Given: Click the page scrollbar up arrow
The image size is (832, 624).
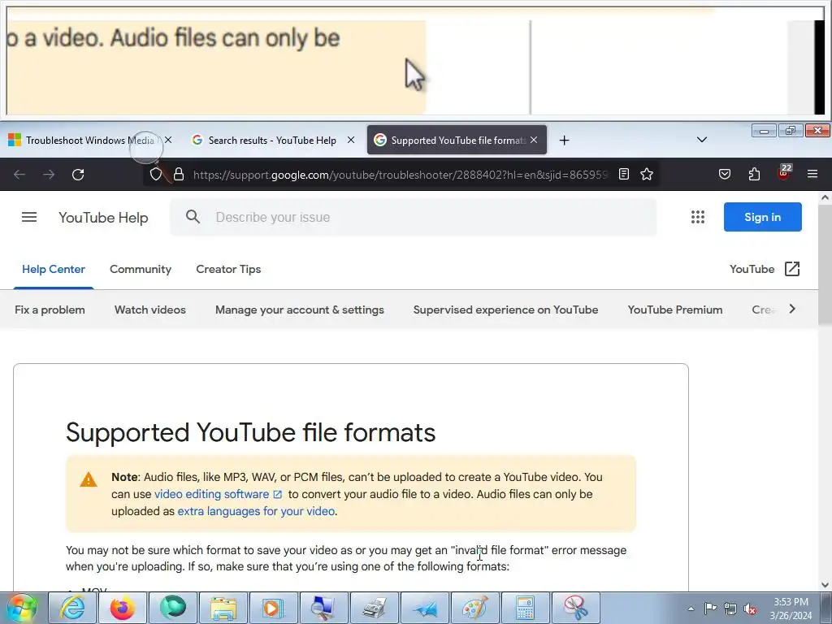Looking at the screenshot, I should [825, 197].
